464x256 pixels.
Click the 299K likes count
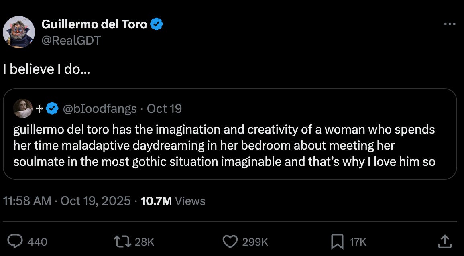click(x=256, y=242)
